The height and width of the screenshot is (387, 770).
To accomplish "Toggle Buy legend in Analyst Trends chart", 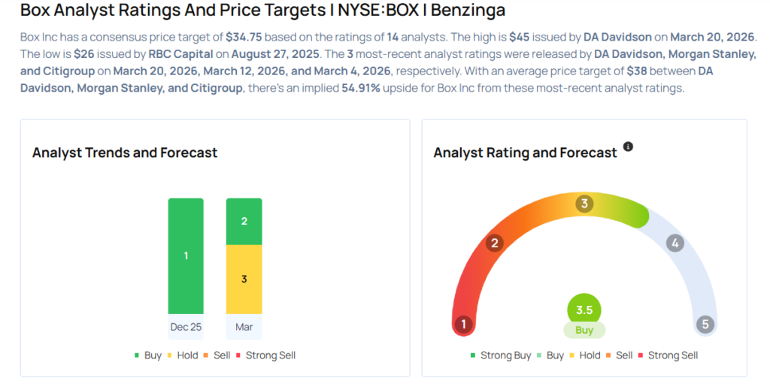I will tap(148, 355).
